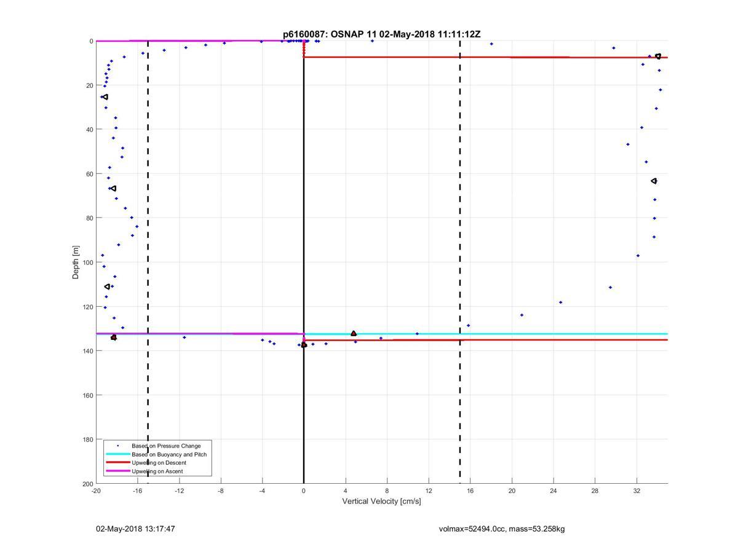This screenshot has width=738, height=544.
Task: Click legend entry 'Based on Pressure Change'
Action: click(x=166, y=446)
